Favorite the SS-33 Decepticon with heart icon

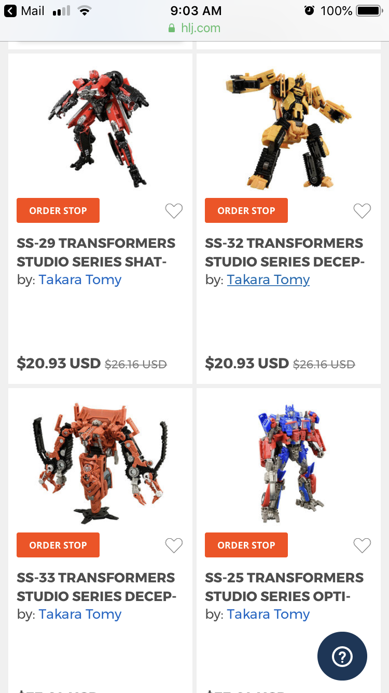174,545
